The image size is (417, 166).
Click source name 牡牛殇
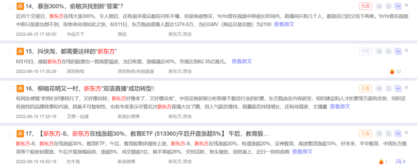(x=73, y=161)
